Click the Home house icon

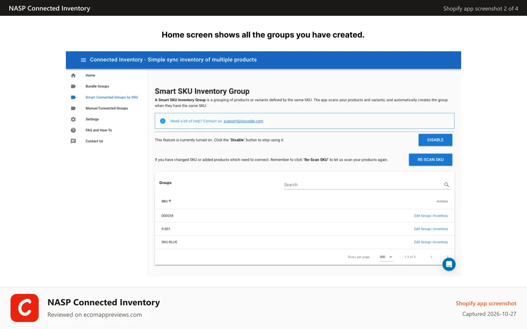pyautogui.click(x=73, y=75)
